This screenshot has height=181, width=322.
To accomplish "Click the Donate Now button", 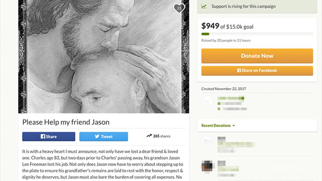I will 257,56.
